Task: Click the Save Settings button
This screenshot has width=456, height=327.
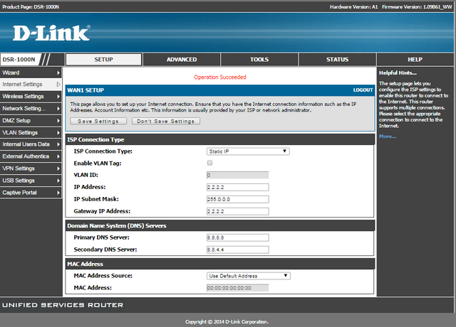Action: 98,121
